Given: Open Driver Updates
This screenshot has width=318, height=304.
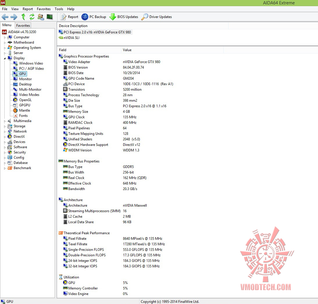Looking at the screenshot, I should pyautogui.click(x=157, y=17).
